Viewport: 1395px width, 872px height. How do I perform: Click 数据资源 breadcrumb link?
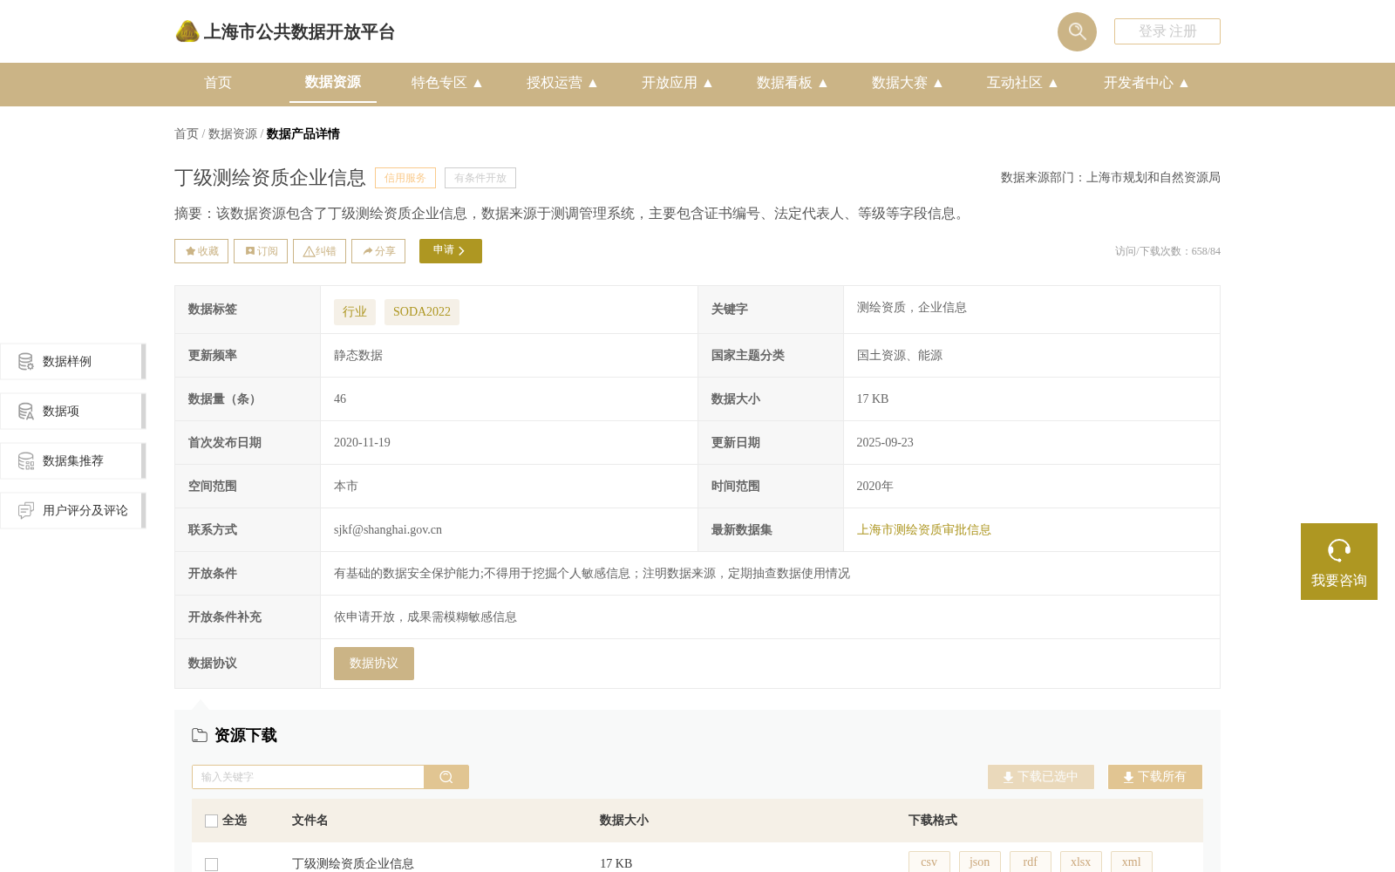[x=233, y=133]
